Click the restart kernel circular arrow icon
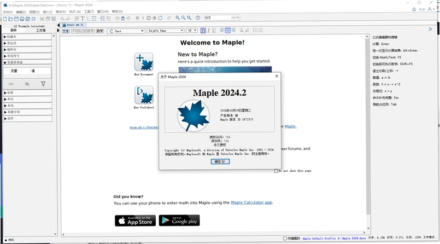 (x=160, y=18)
